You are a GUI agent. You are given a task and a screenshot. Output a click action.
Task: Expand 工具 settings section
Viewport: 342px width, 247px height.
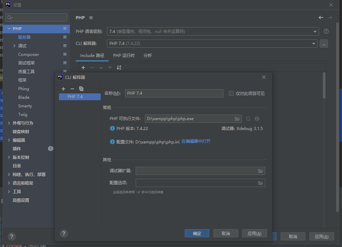(9, 191)
